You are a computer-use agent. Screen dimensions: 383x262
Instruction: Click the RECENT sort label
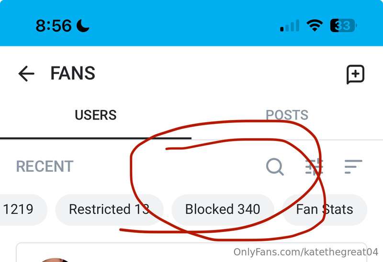[45, 166]
